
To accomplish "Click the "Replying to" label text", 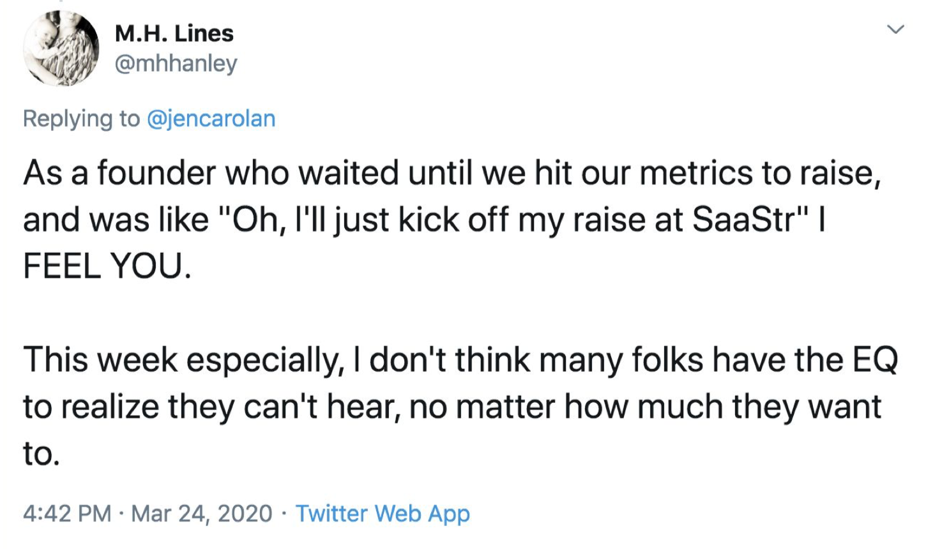I will (81, 119).
